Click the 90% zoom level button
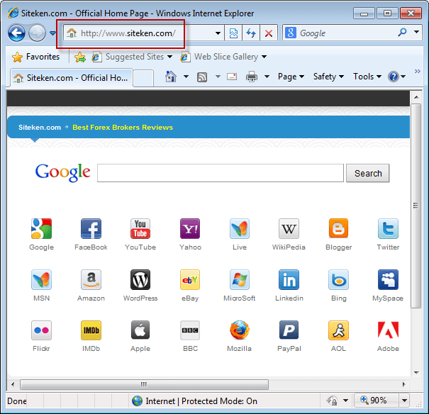This screenshot has height=414, width=429. 377,401
